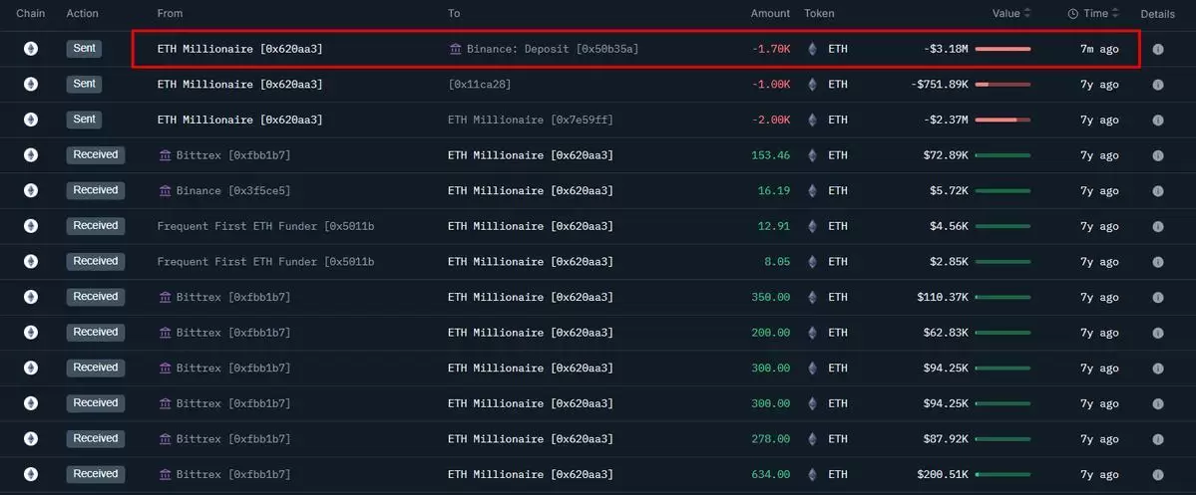
Task: Click value bar next to -$751.89K
Action: [x=1002, y=85]
